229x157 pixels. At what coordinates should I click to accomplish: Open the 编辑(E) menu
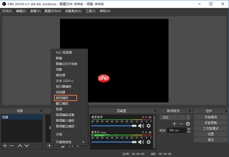(x=21, y=11)
